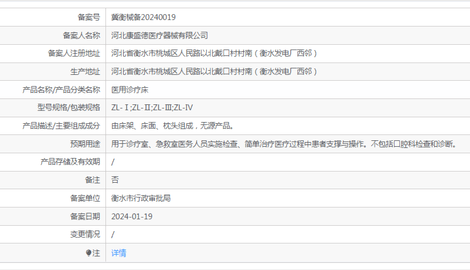Click the 生产地址 address value
The height and width of the screenshot is (270, 470).
click(214, 72)
